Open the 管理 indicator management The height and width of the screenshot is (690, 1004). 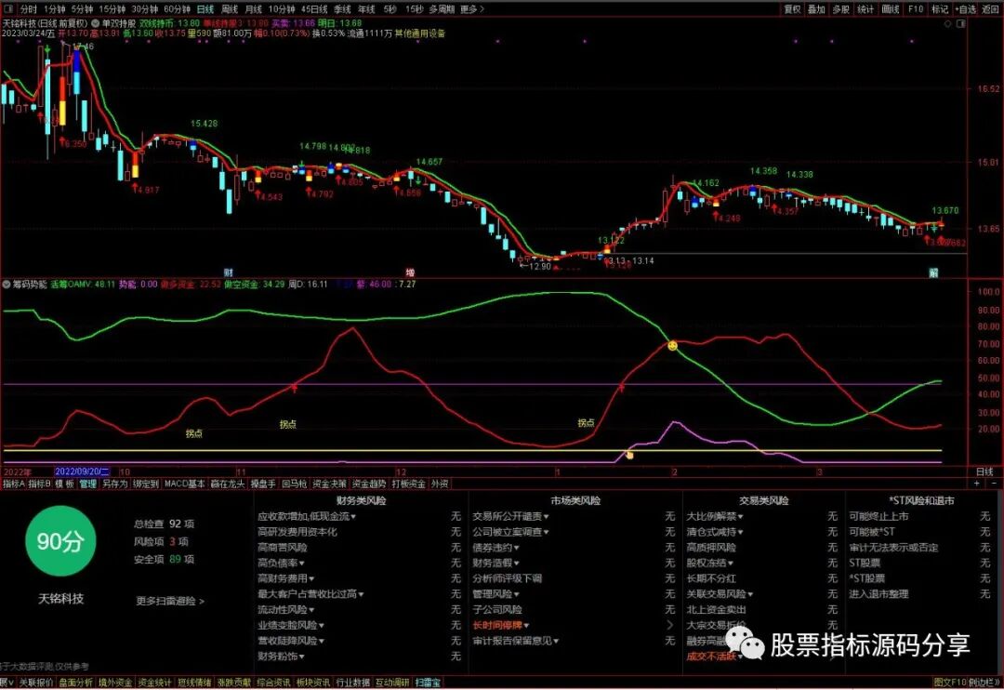(87, 484)
